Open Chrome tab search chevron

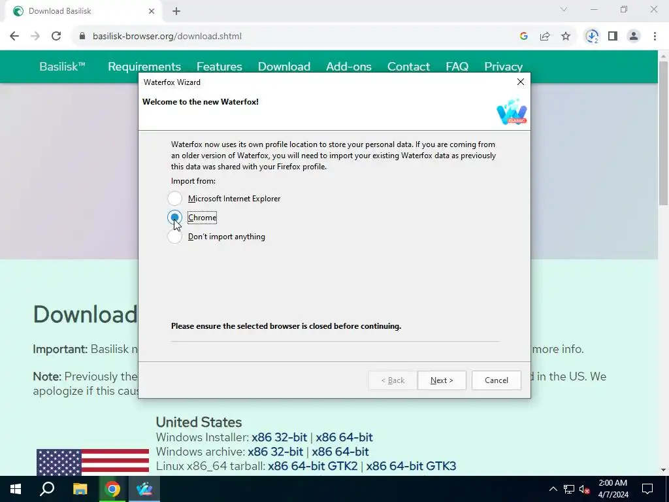(564, 9)
